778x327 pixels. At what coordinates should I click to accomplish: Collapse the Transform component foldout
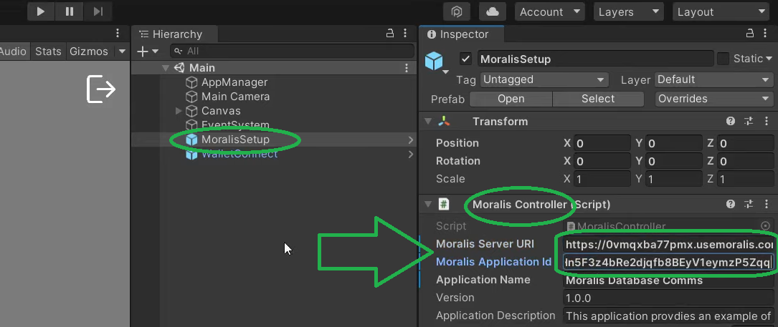point(428,122)
